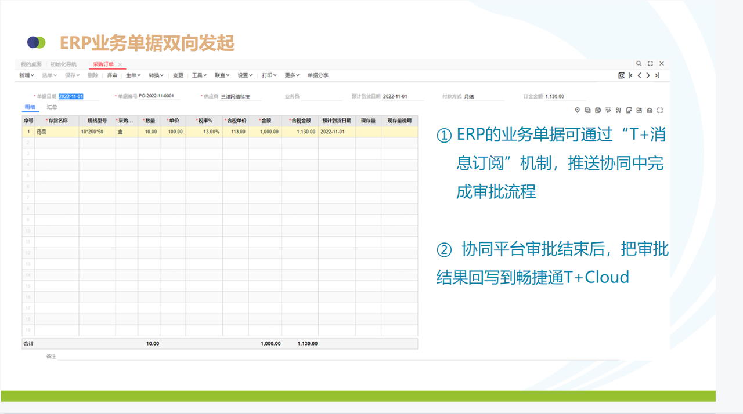
Task: Click the fullscreen icon beside the search icon
Action: tap(650, 63)
